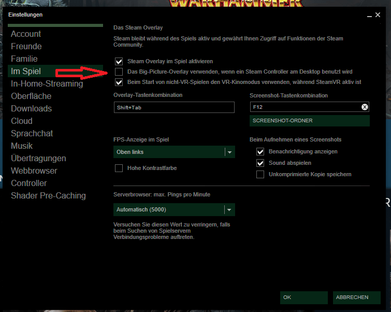Enable Hohe Kontrastfarbe checkbox

119,168
